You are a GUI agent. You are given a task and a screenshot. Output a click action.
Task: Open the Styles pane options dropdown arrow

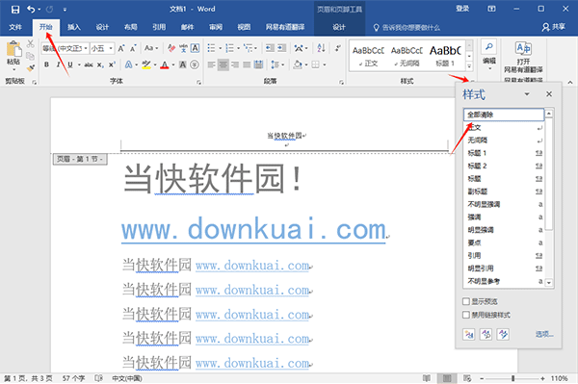[x=527, y=94]
